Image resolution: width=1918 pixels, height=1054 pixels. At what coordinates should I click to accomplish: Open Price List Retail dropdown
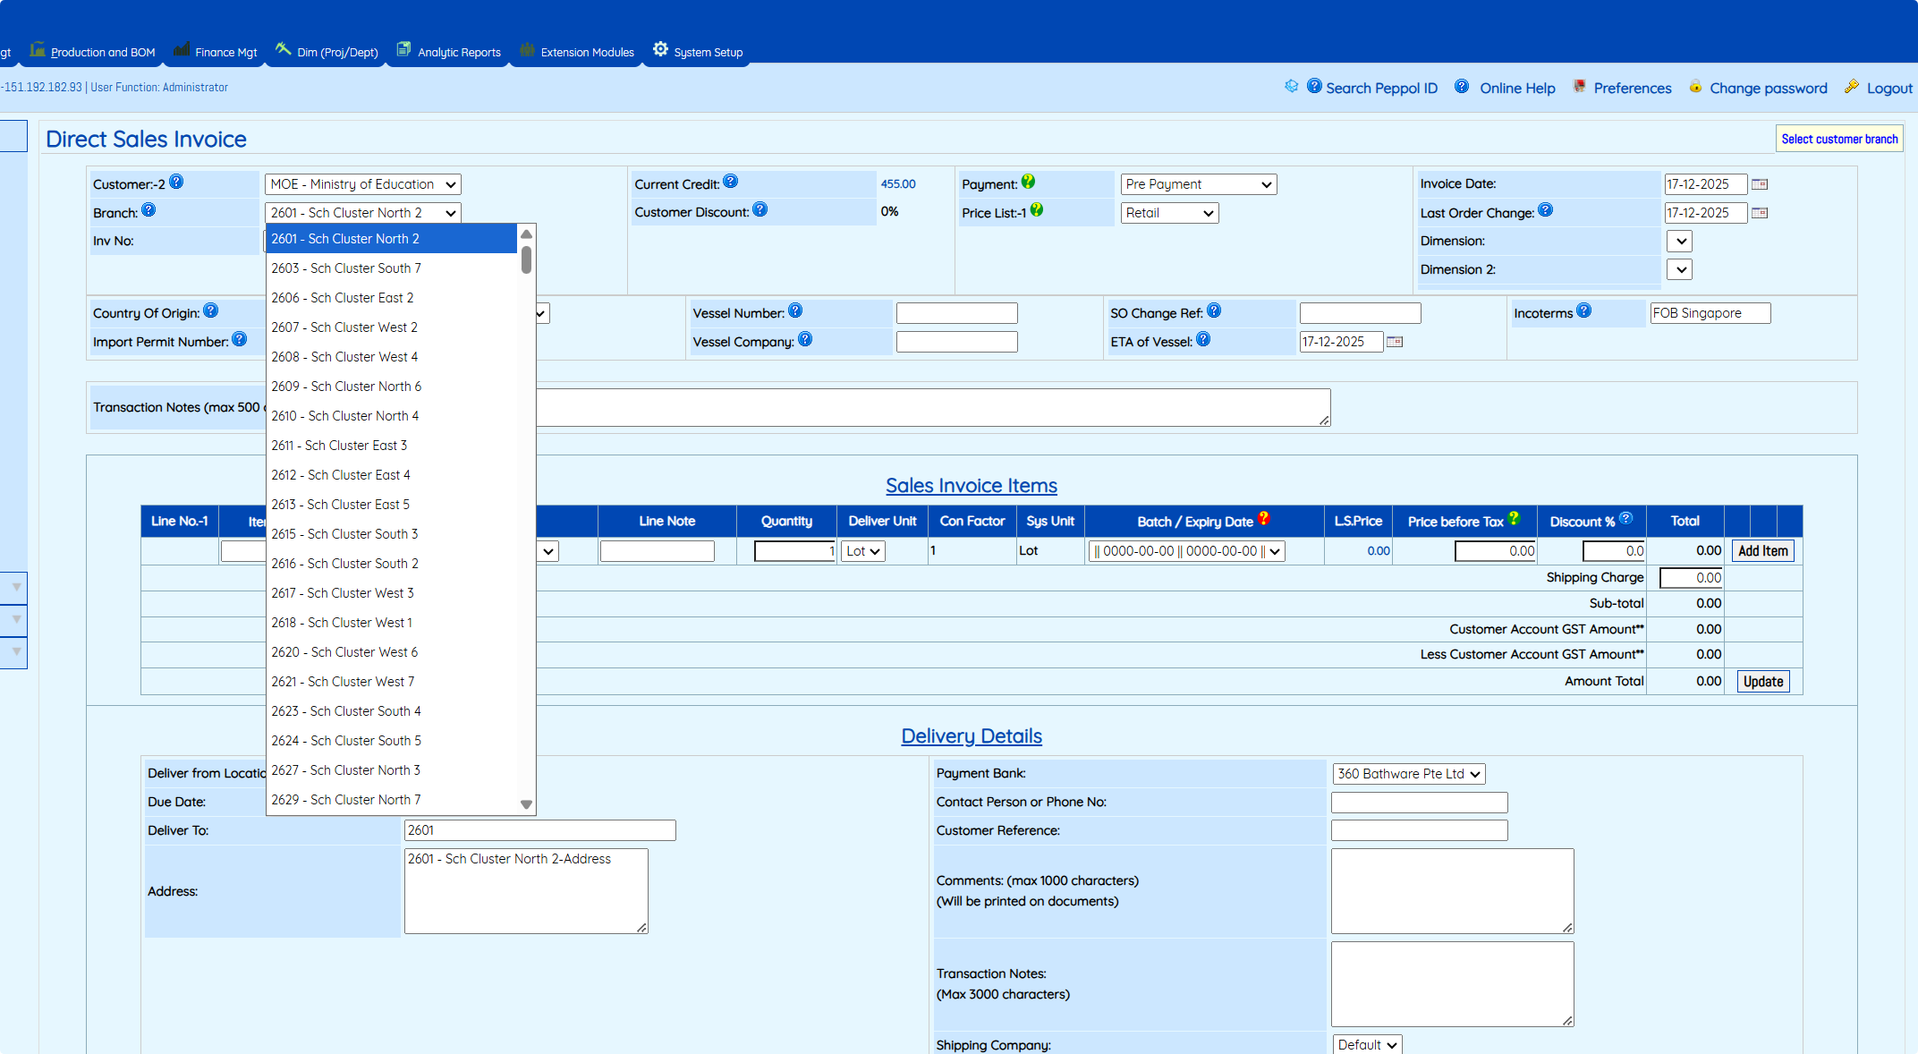[x=1168, y=213]
